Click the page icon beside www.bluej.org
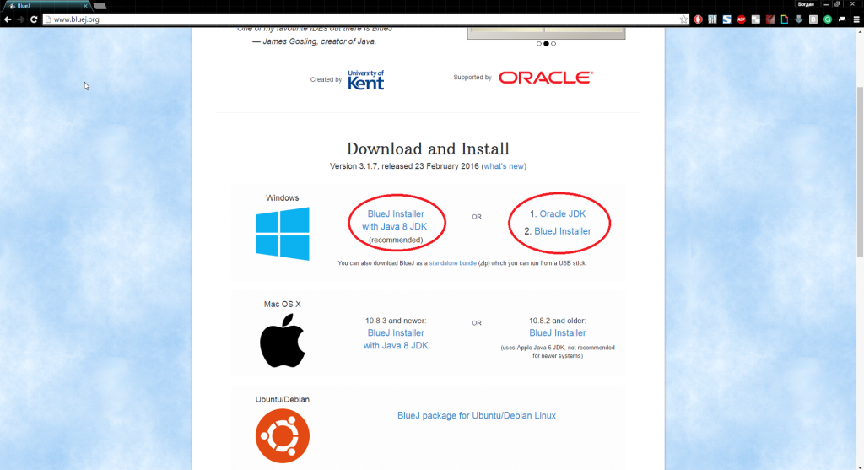Screen dimensions: 864x470 [x=48, y=19]
